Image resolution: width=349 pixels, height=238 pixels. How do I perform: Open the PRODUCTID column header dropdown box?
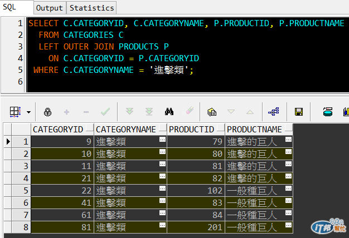click(x=221, y=128)
